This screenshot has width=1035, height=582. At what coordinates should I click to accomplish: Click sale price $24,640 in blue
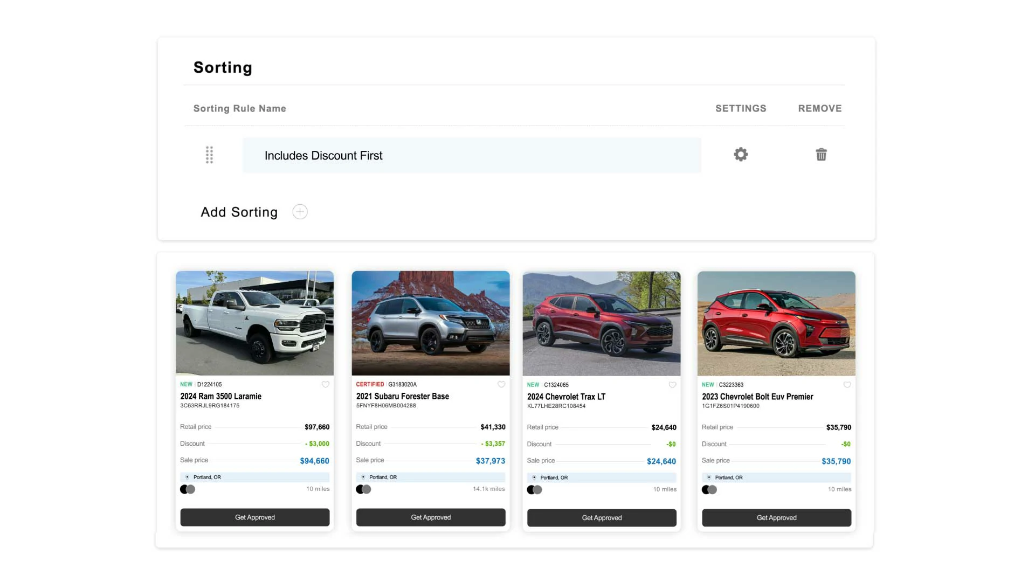click(x=661, y=462)
